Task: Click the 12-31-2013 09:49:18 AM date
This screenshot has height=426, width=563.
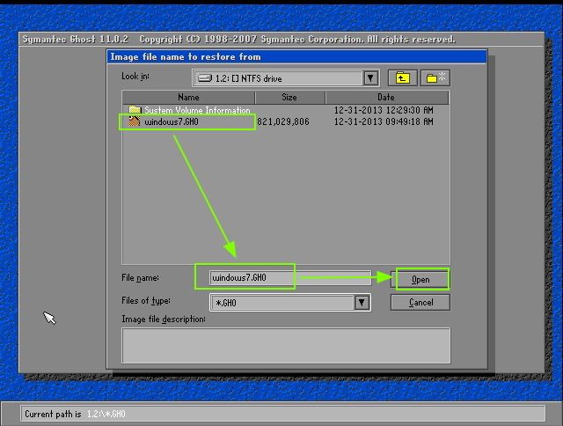Action: pos(384,121)
